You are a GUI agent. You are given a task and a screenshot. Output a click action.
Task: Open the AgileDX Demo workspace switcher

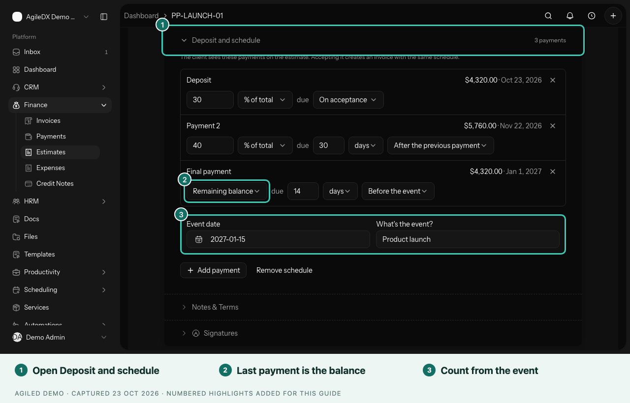tap(51, 17)
